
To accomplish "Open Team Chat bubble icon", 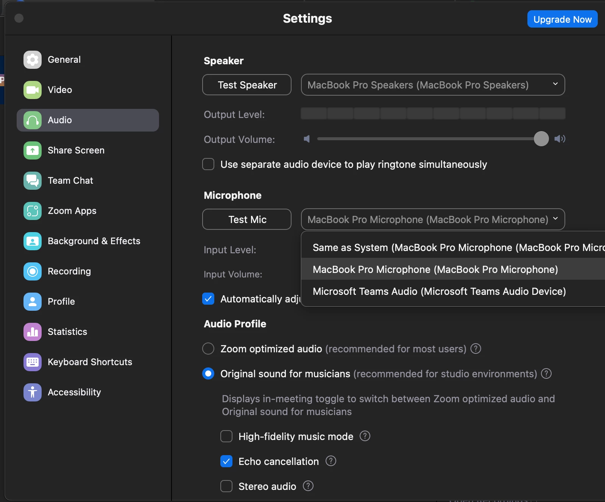I will [33, 181].
